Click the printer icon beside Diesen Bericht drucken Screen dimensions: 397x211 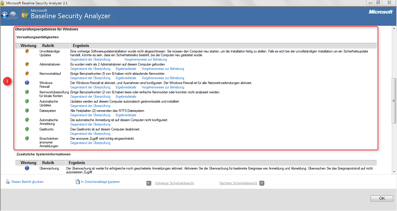[7, 181]
